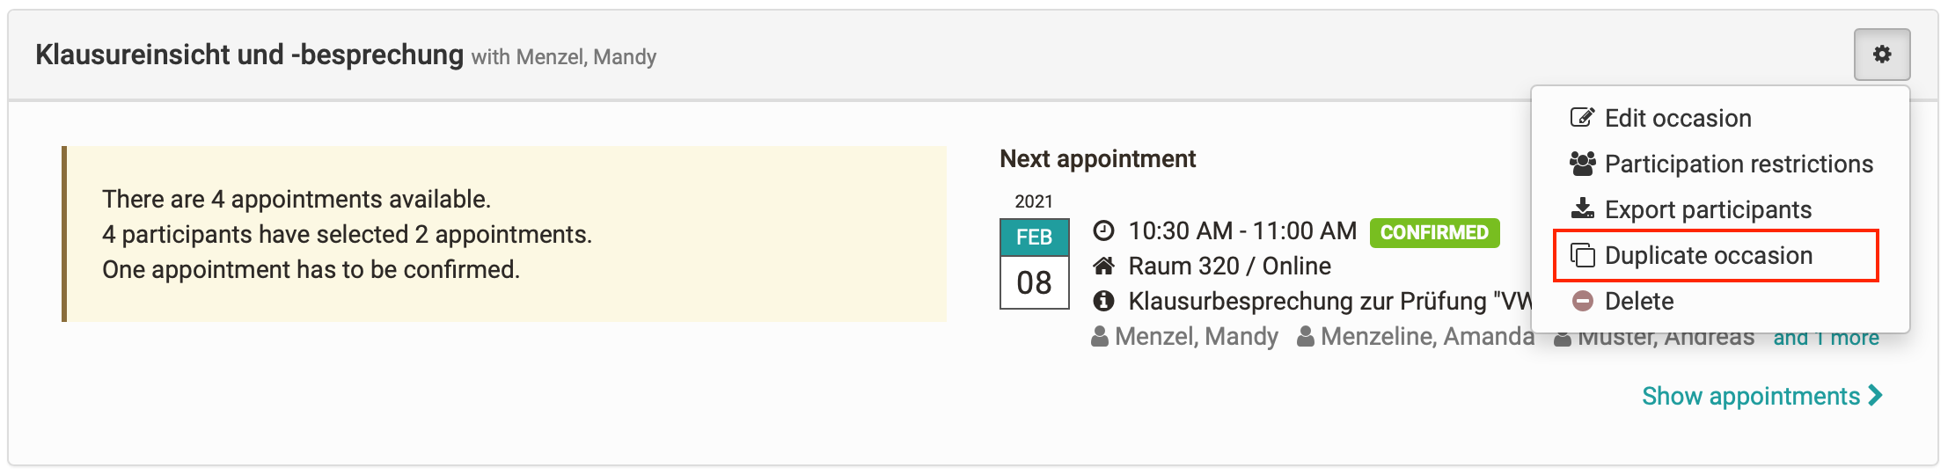1948x475 pixels.
Task: Select Delete from the dropdown menu
Action: coord(1638,301)
